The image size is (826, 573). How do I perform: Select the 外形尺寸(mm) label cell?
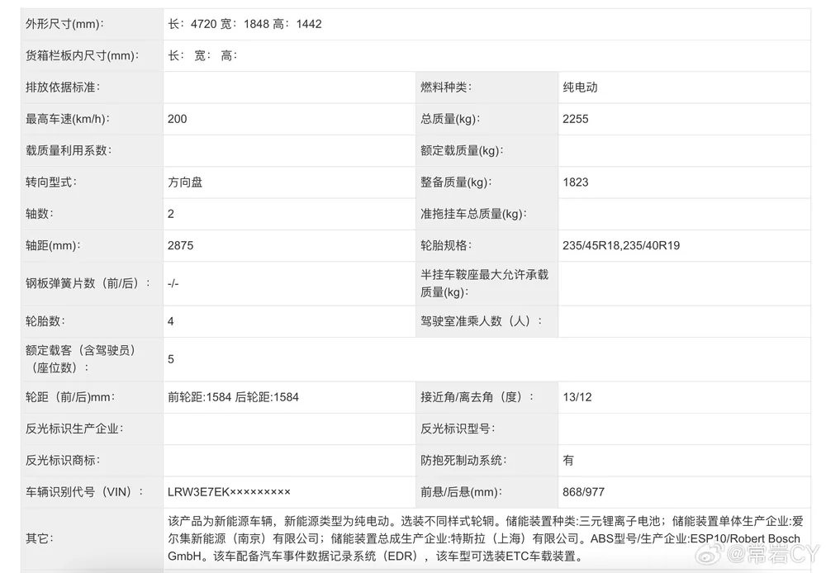tap(64, 24)
